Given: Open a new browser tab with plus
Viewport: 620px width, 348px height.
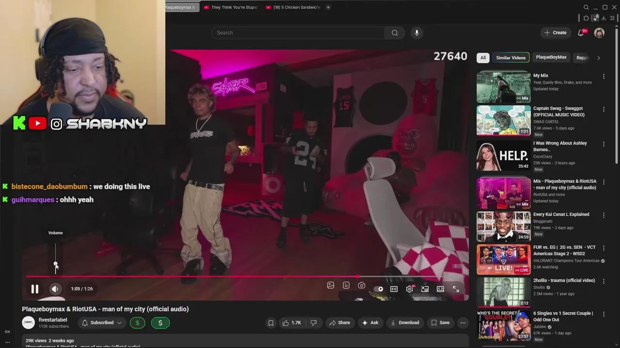Looking at the screenshot, I should click(328, 7).
